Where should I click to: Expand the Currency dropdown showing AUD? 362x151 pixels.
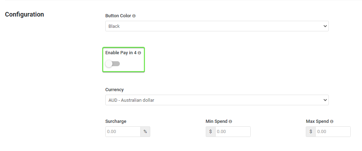pos(217,100)
